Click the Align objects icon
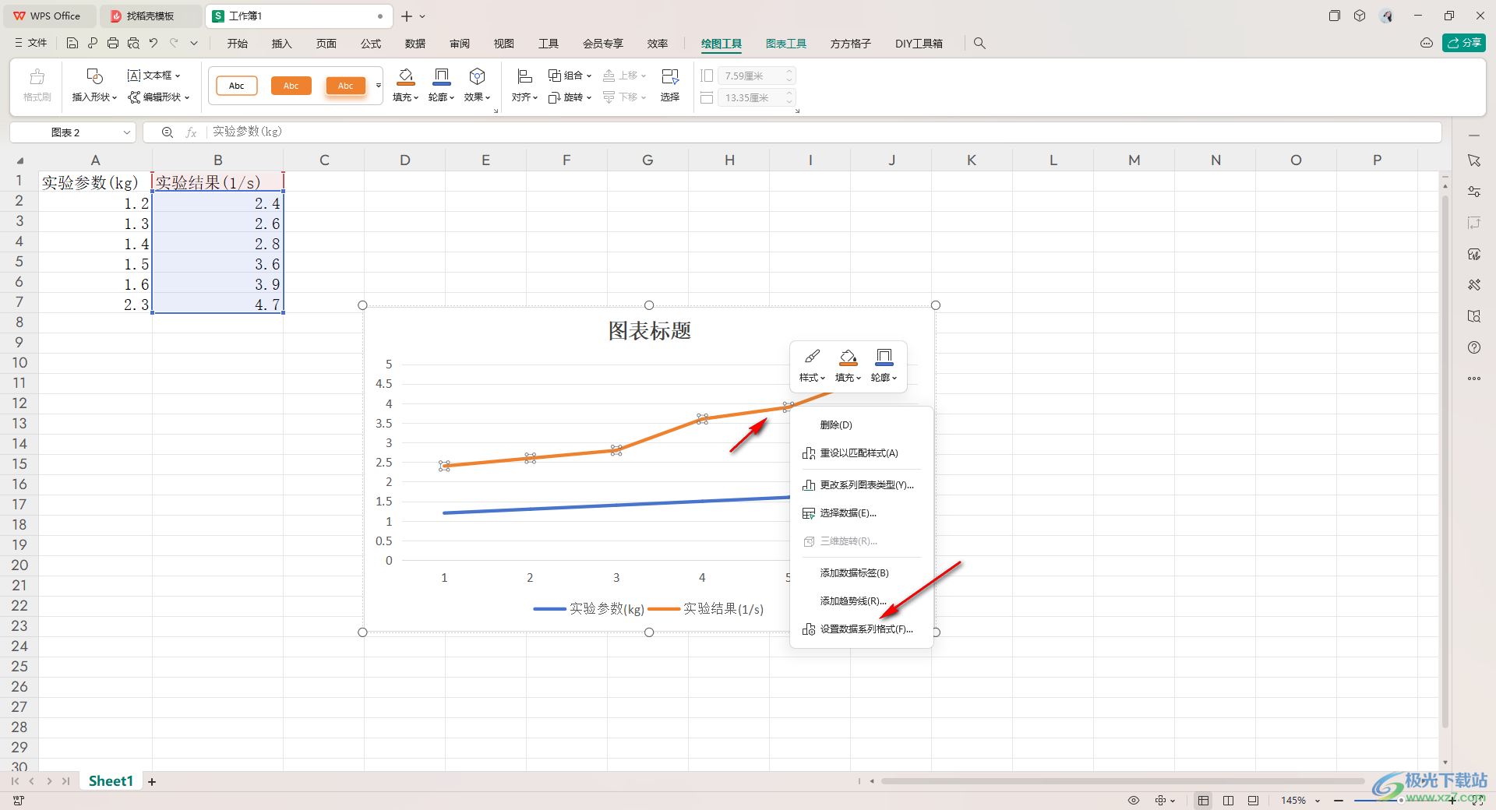The width and height of the screenshot is (1496, 810). coord(524,76)
